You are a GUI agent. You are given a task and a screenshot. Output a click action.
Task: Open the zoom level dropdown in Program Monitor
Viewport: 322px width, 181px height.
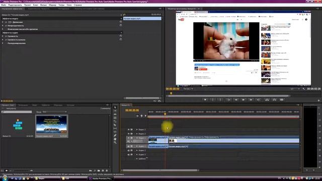[188, 89]
